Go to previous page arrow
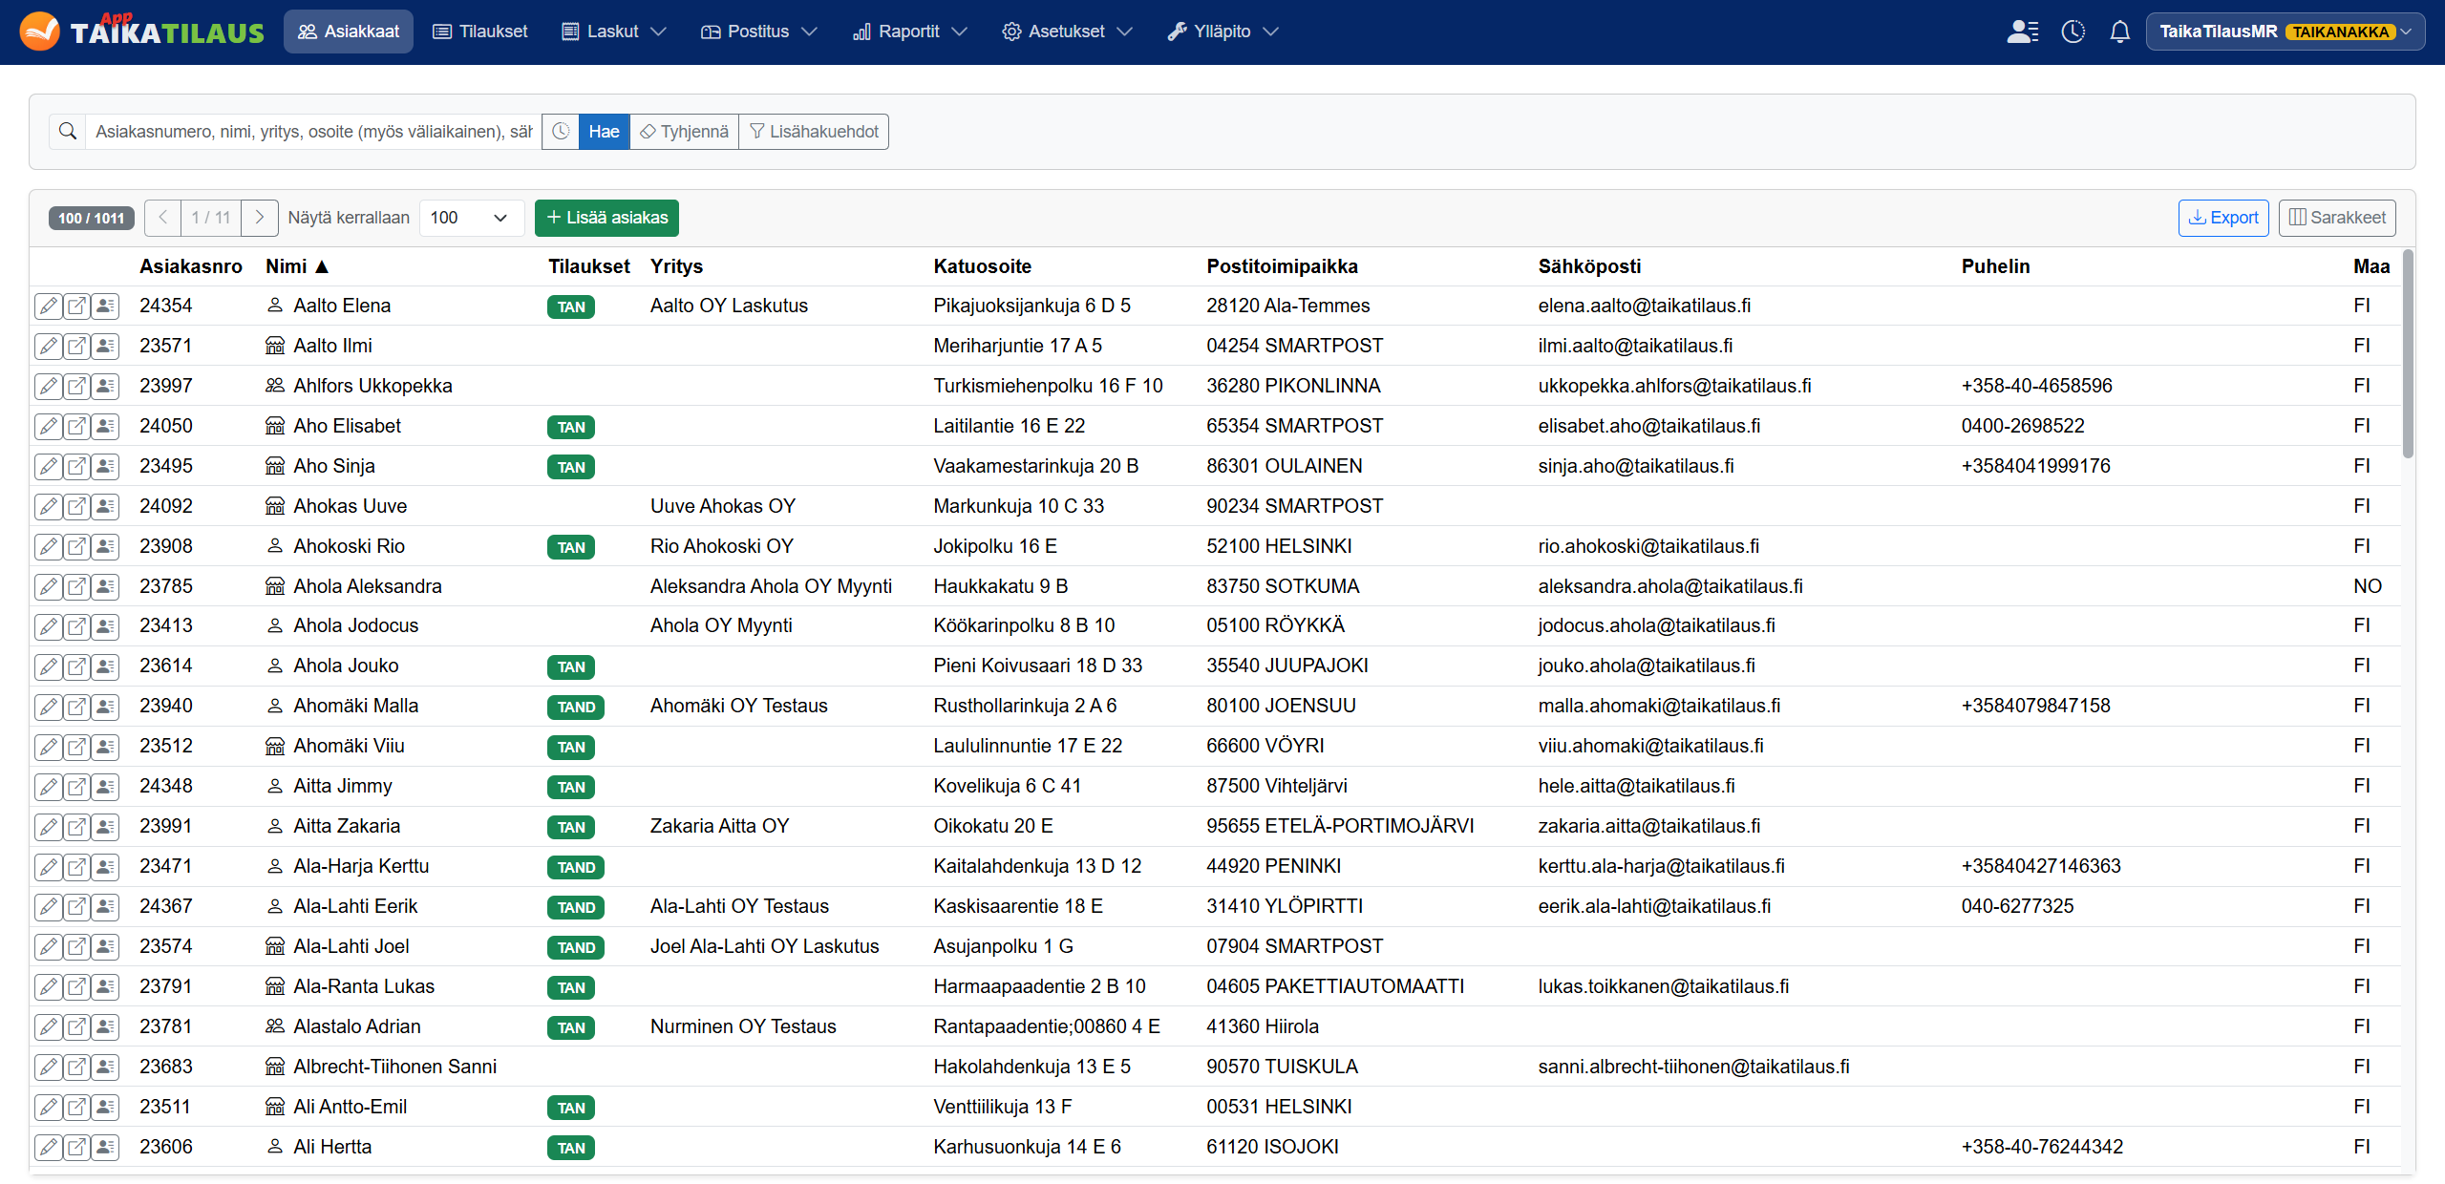Screen dimensions: 2445x1184 tap(163, 218)
